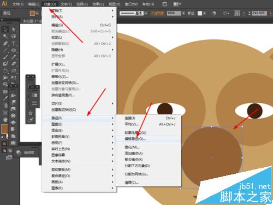
Task: Click the control bar fill color swatch
Action: (x=32, y=13)
